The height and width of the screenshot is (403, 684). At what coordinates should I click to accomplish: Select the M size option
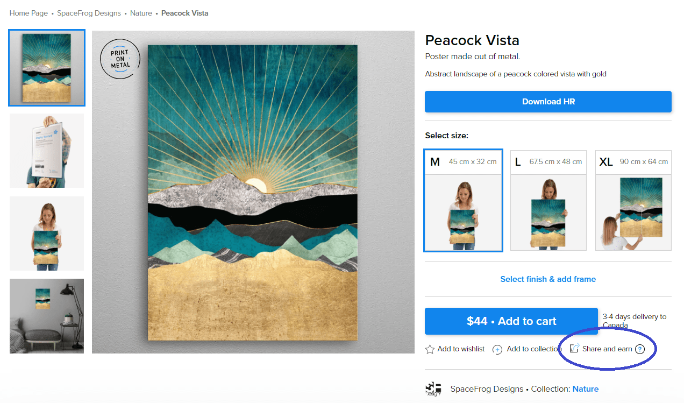pyautogui.click(x=463, y=200)
